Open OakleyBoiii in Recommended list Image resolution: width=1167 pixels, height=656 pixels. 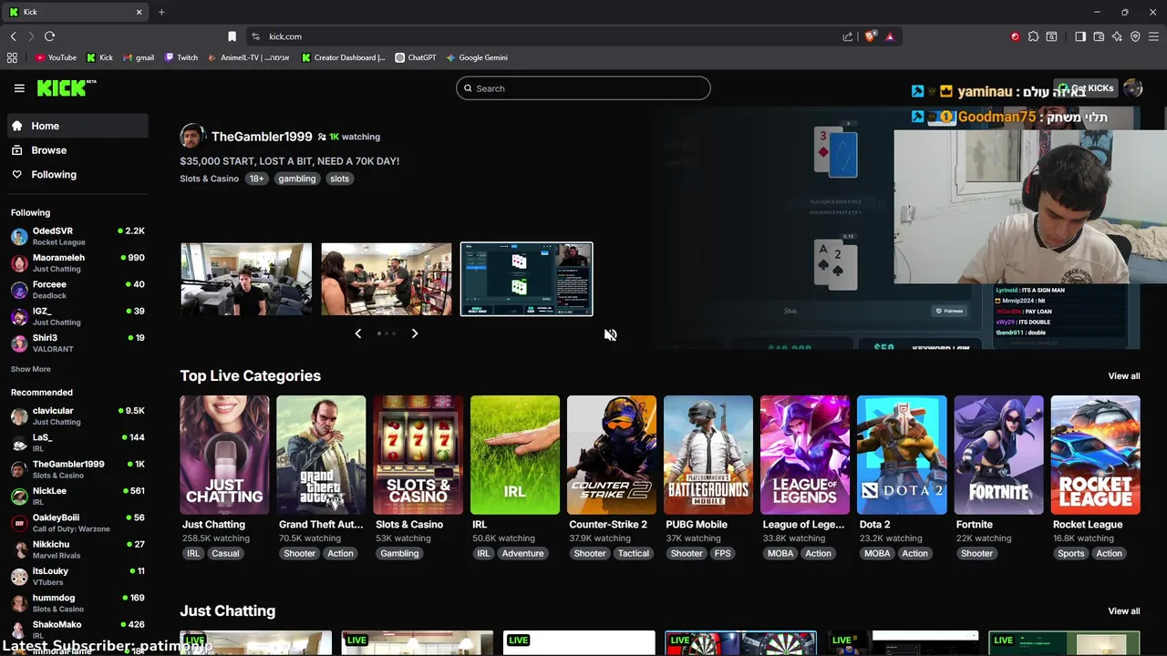click(x=77, y=523)
